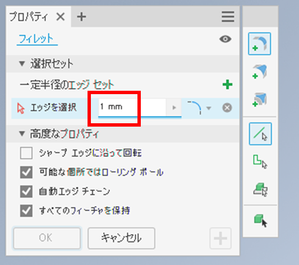
Task: Click the radius value field showing 1 mm
Action: (132, 107)
